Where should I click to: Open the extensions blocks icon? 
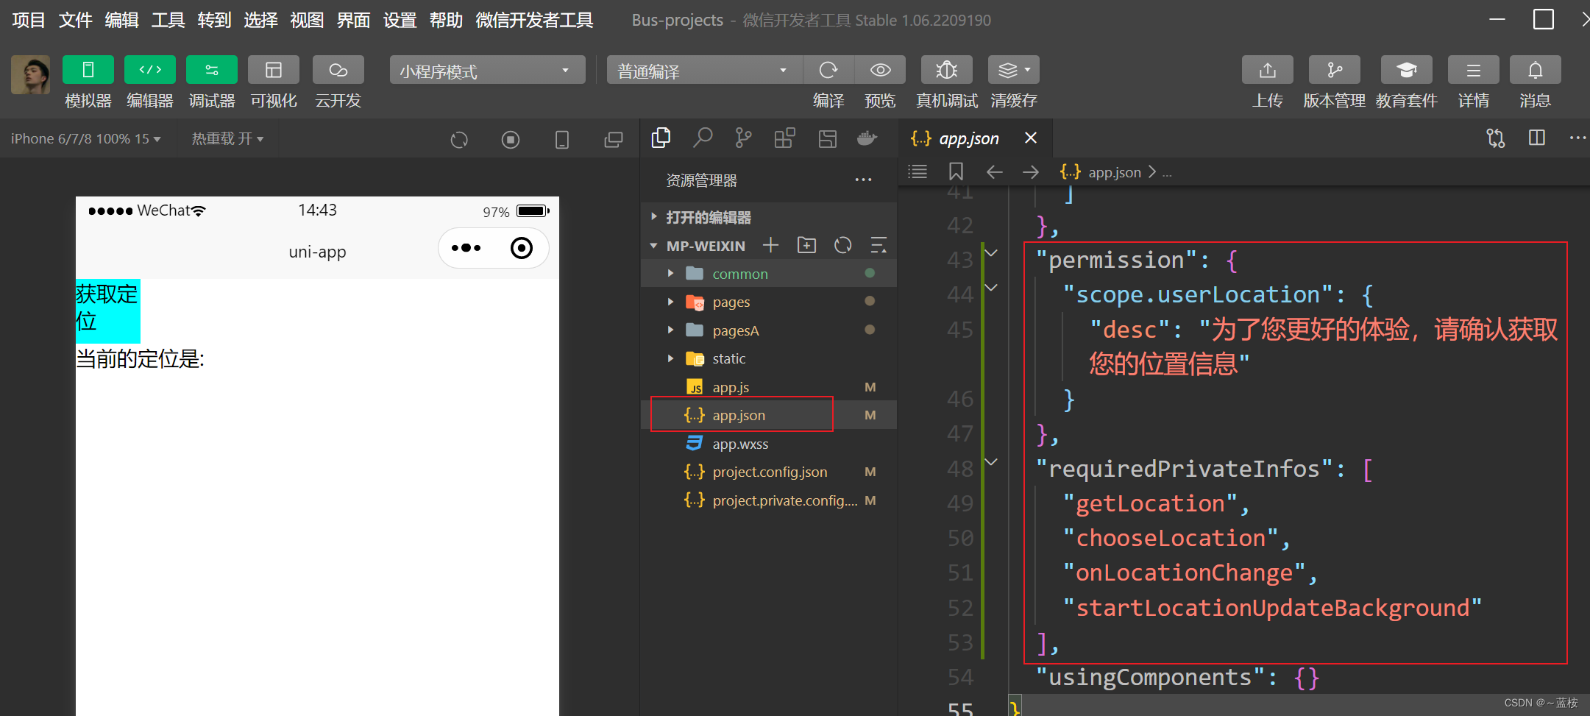point(785,138)
